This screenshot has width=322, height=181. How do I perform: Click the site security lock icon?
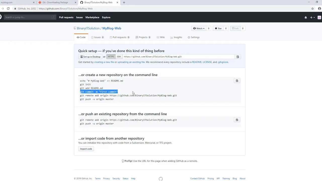tap(15, 9)
